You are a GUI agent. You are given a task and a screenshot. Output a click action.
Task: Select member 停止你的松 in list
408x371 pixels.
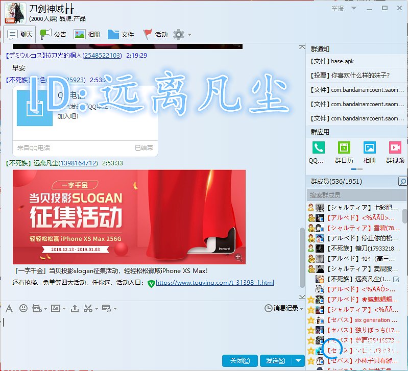(x=357, y=238)
